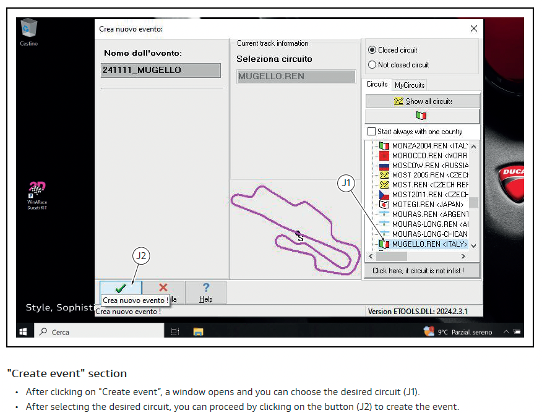Click the network icon in system tray
The height and width of the screenshot is (413, 542).
point(517,331)
